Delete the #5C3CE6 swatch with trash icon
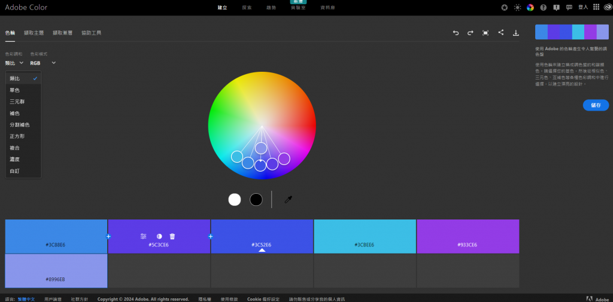613x302 pixels. pyautogui.click(x=172, y=236)
